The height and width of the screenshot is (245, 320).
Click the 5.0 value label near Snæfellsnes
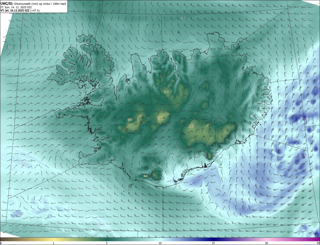click(59, 115)
